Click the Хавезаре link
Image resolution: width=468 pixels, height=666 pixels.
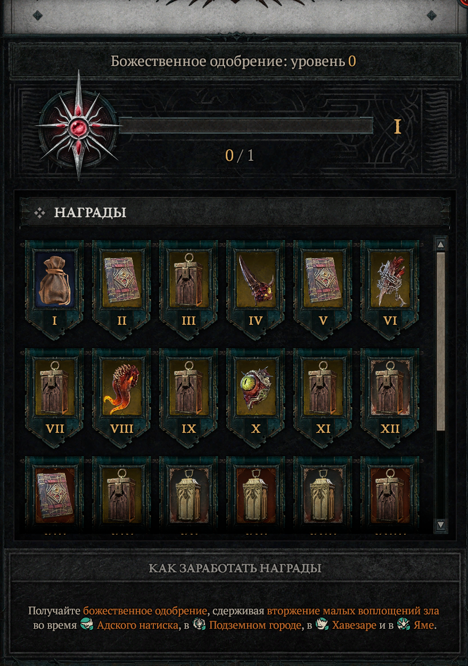[x=354, y=625]
